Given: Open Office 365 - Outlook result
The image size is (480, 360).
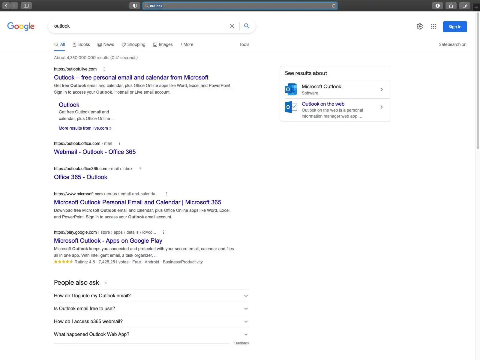Looking at the screenshot, I should tap(80, 177).
